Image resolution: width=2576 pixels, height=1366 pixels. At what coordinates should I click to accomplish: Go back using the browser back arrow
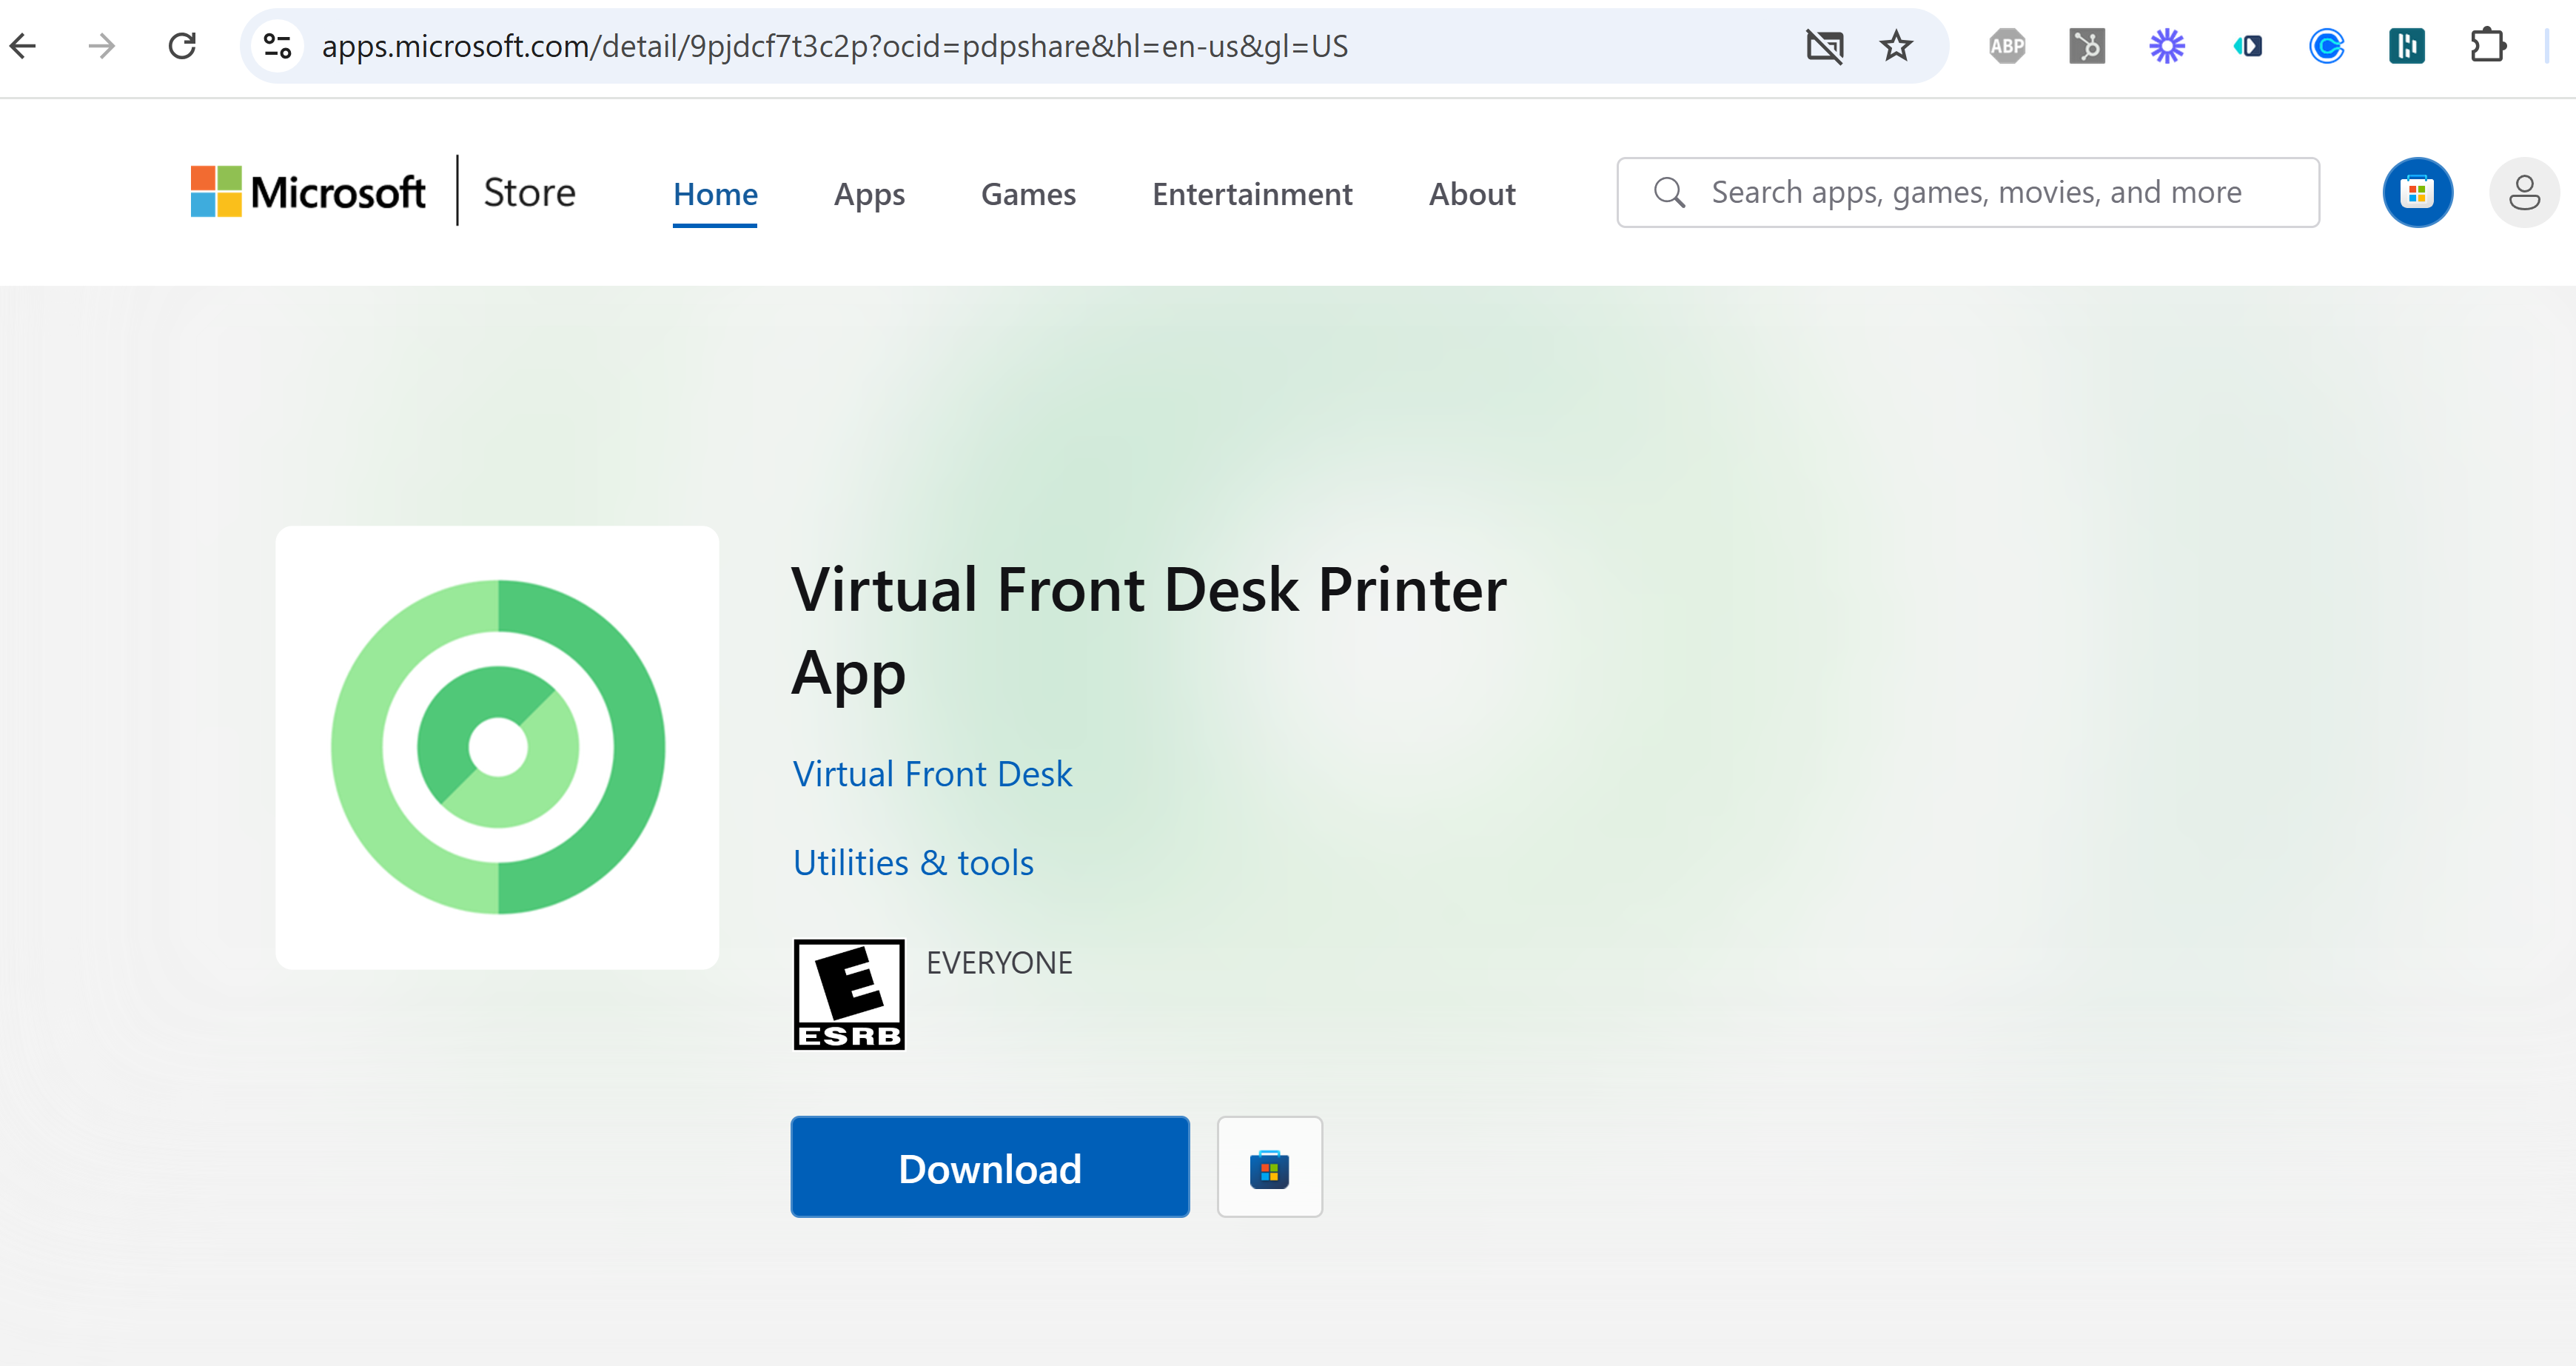(x=23, y=46)
